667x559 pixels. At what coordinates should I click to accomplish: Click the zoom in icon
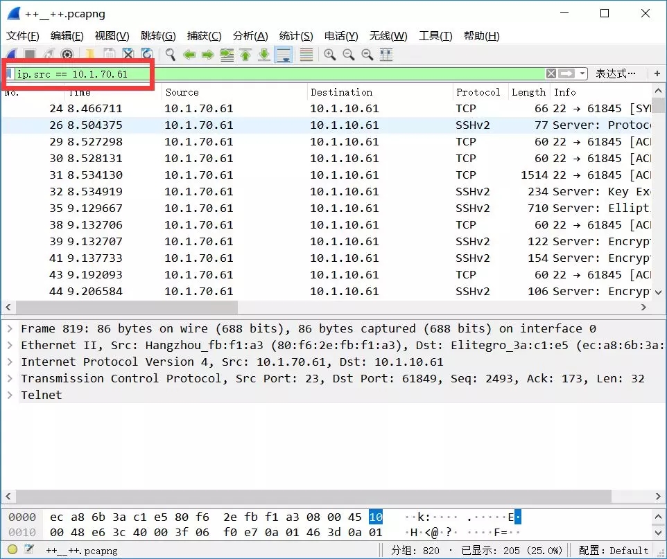pos(329,55)
